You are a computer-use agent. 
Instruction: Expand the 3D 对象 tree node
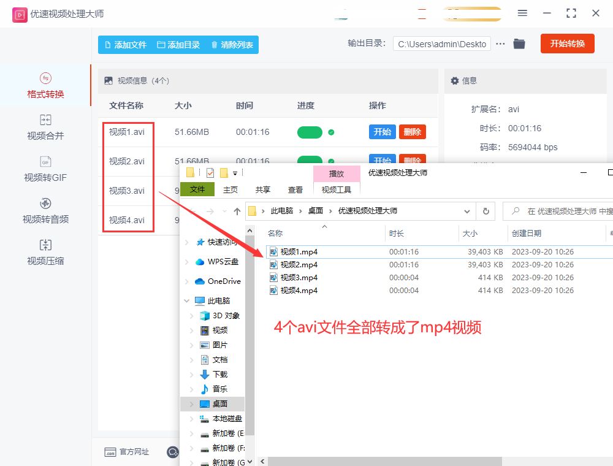(191, 316)
